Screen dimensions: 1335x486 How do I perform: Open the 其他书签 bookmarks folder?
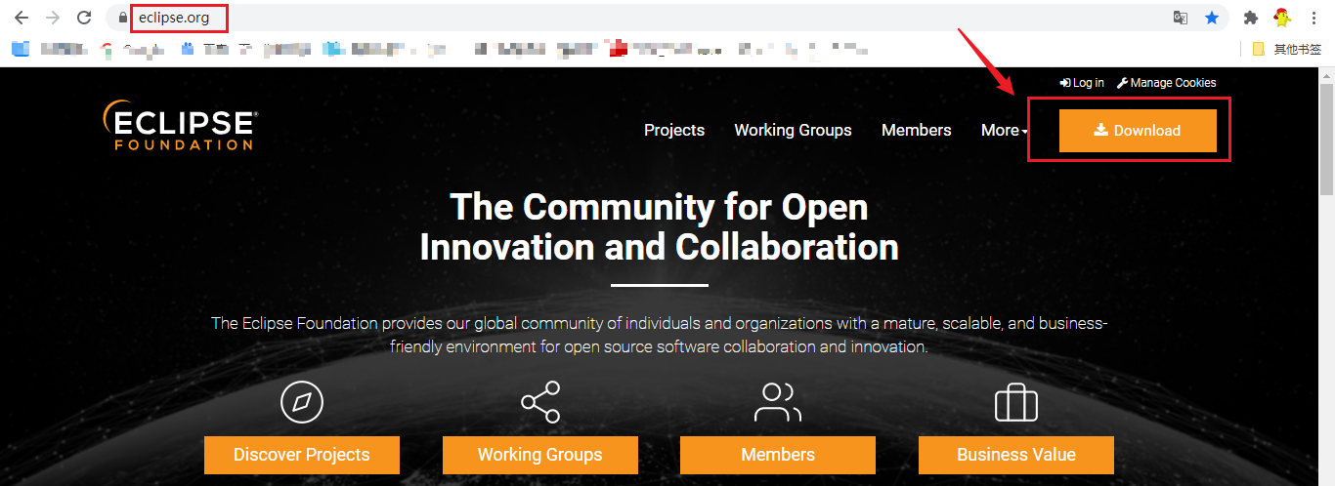tap(1287, 48)
